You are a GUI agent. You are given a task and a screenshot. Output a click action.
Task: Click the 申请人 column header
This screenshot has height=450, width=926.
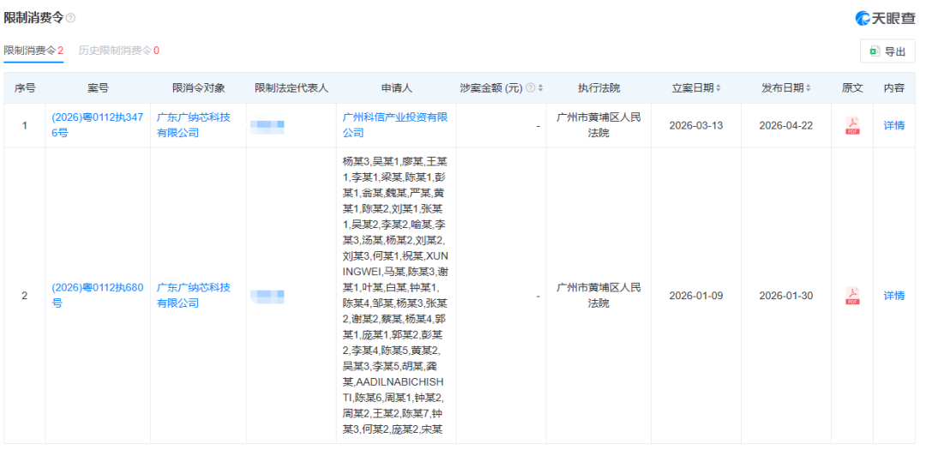click(x=396, y=88)
